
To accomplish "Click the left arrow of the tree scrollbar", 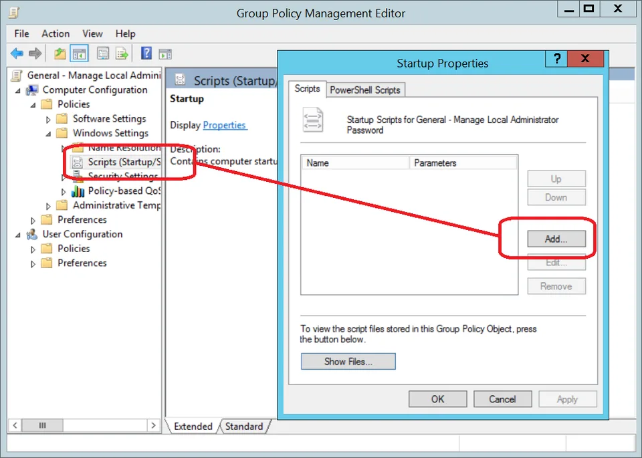I will 15,425.
